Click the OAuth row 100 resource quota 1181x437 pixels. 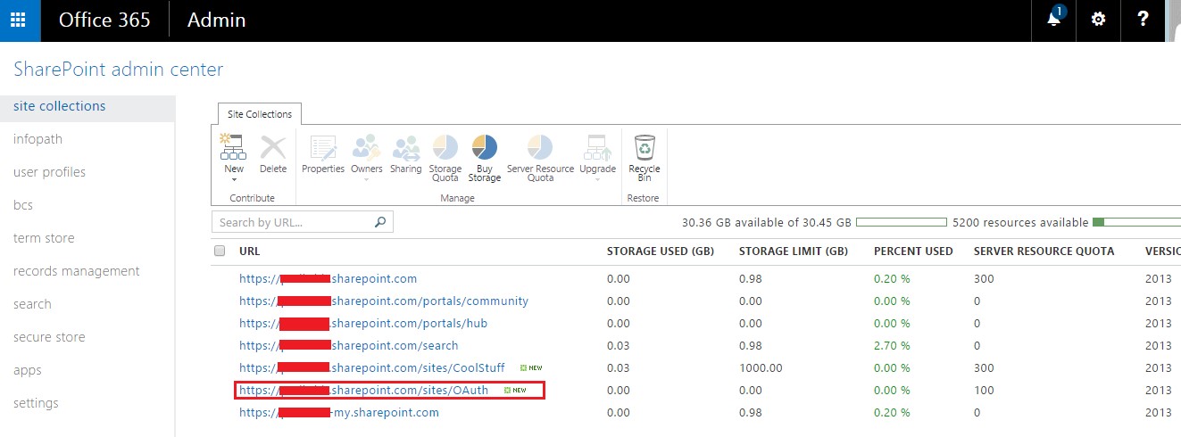(983, 390)
